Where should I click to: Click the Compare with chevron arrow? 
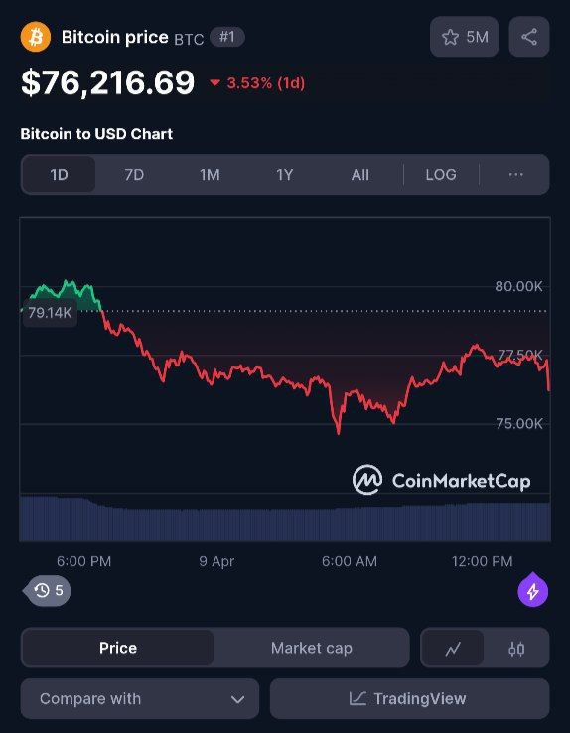pyautogui.click(x=237, y=700)
